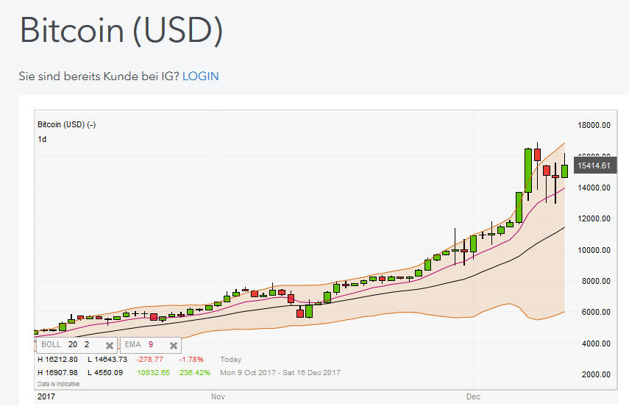Viewport: 629px width, 406px height.
Task: Click the period high H 16907.98
Action: click(x=58, y=373)
